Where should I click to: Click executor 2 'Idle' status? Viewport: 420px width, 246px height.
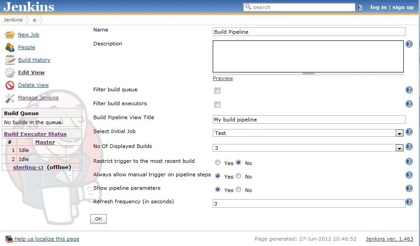point(24,159)
